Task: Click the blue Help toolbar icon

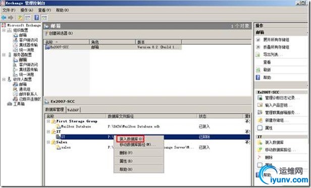Action: [x=37, y=18]
